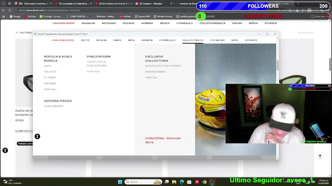Open the FILTRAR filter control
This screenshot has width=332, height=186.
click(x=24, y=33)
